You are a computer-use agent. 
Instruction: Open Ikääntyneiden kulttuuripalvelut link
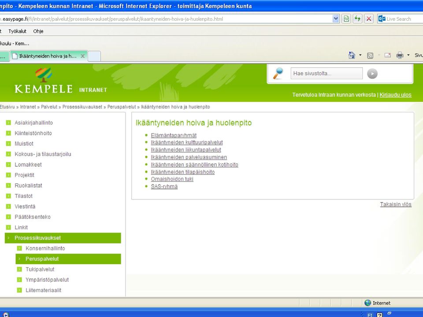[x=187, y=143]
